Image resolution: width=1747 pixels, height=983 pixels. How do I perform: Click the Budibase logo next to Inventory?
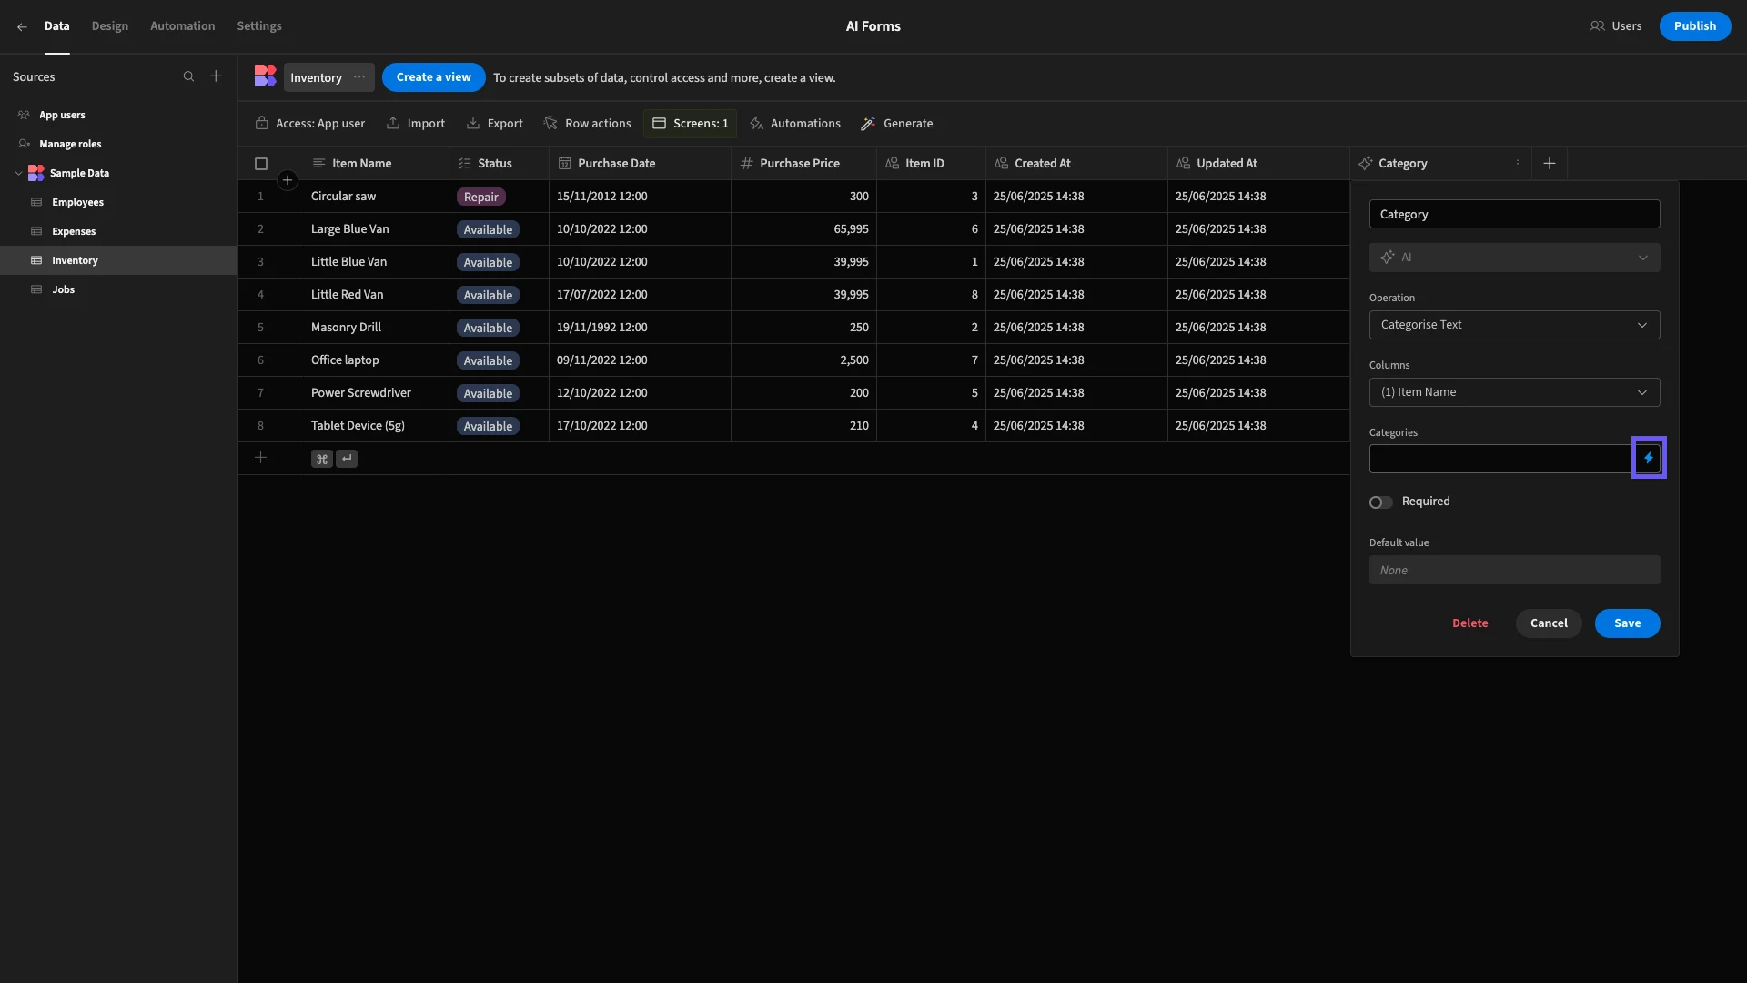pyautogui.click(x=265, y=76)
